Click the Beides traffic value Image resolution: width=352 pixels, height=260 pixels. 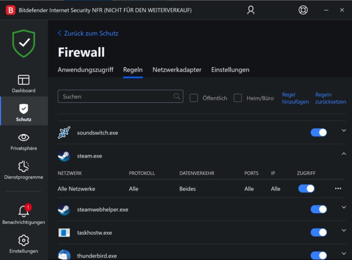click(x=188, y=189)
